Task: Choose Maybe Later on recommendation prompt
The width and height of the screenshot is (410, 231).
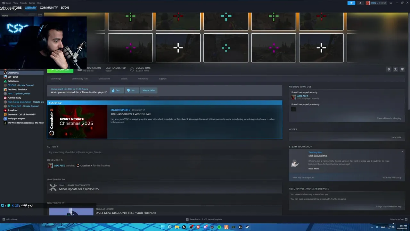Action: pyautogui.click(x=149, y=90)
